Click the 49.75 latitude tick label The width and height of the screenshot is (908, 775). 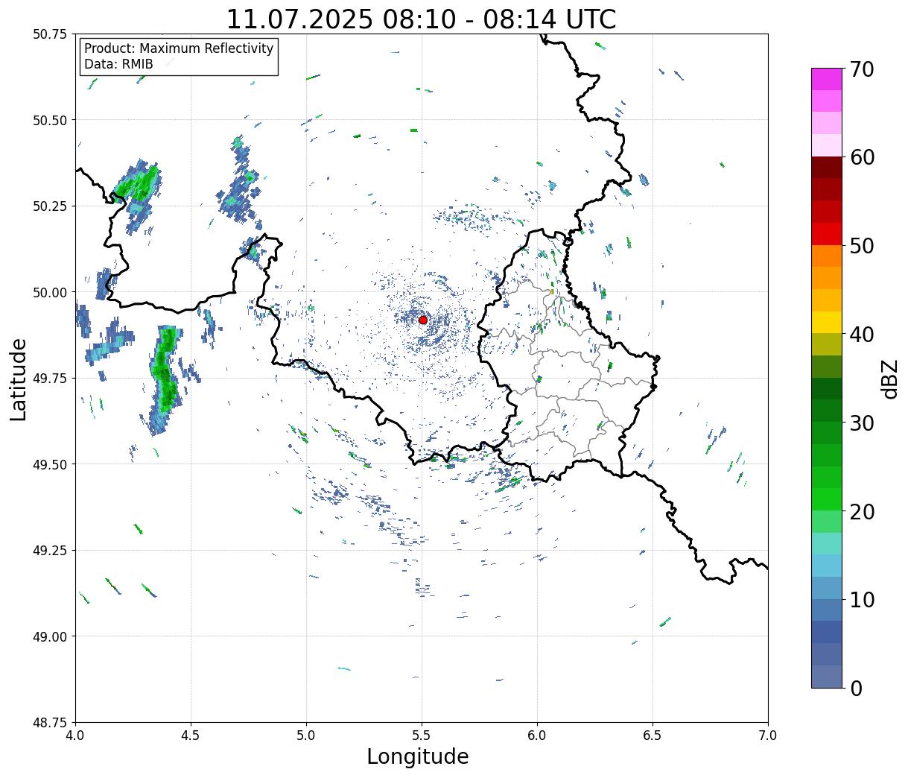point(51,379)
